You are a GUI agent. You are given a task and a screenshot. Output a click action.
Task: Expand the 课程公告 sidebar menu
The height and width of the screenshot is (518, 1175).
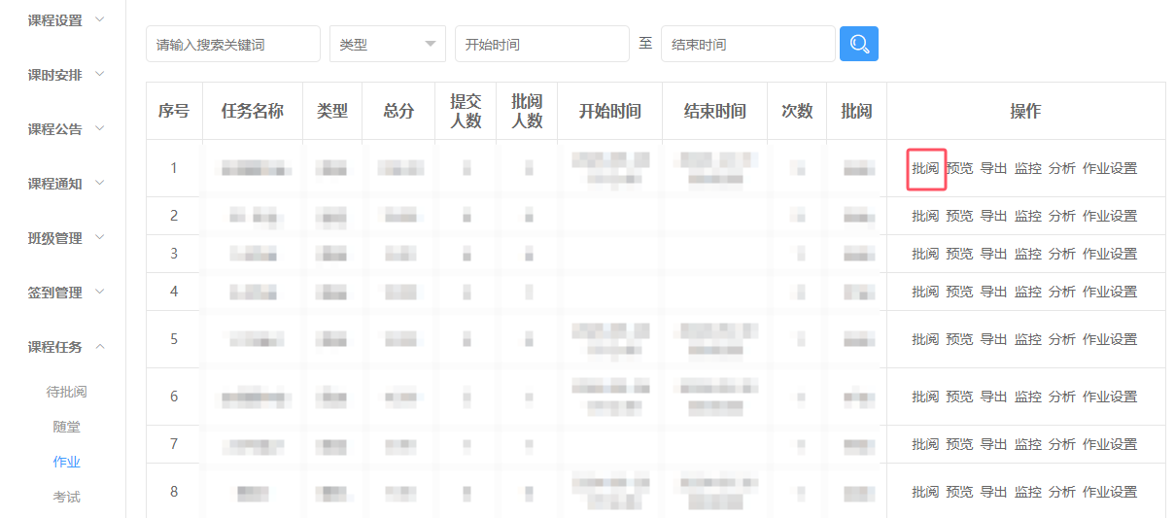point(66,129)
